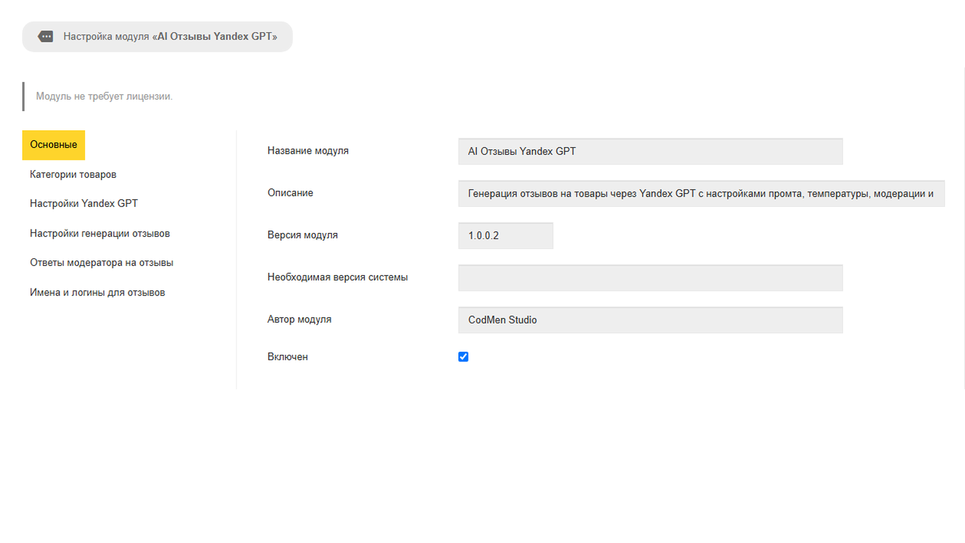Click the Версия модуля field showing 1.0.0.2

tap(505, 236)
